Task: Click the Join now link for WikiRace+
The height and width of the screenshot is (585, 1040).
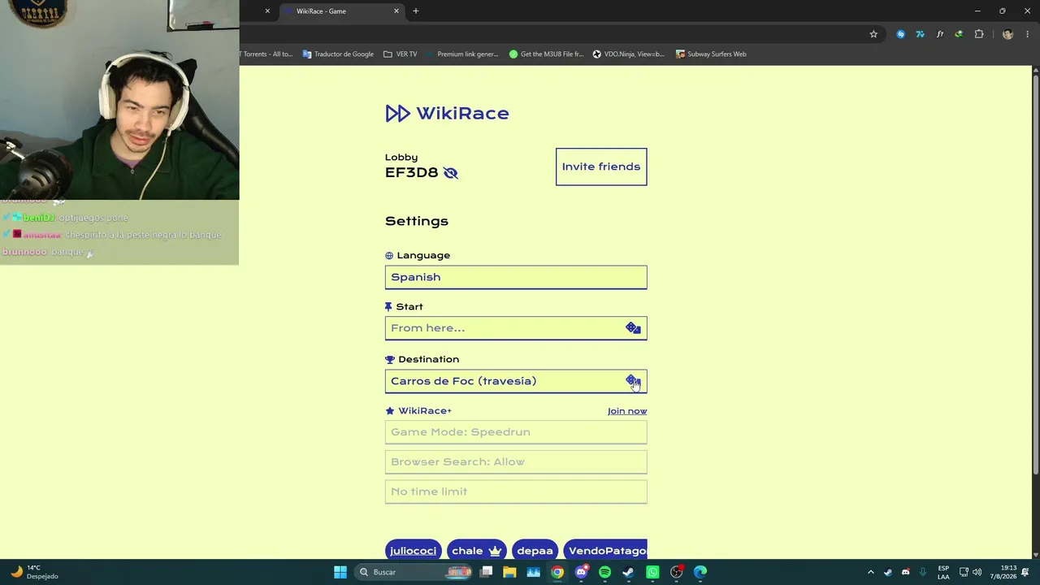Action: (x=627, y=411)
